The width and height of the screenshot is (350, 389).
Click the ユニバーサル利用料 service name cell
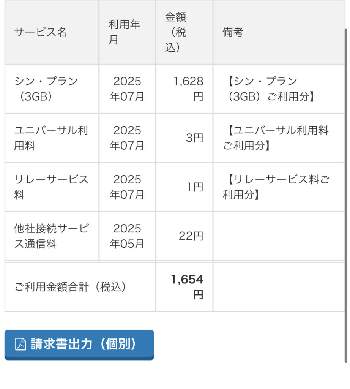52,138
